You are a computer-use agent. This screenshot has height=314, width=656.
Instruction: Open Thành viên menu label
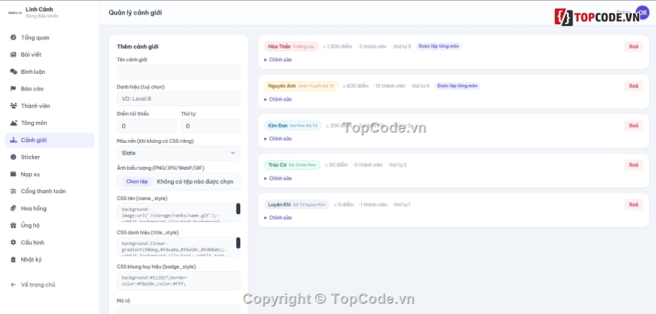click(35, 106)
